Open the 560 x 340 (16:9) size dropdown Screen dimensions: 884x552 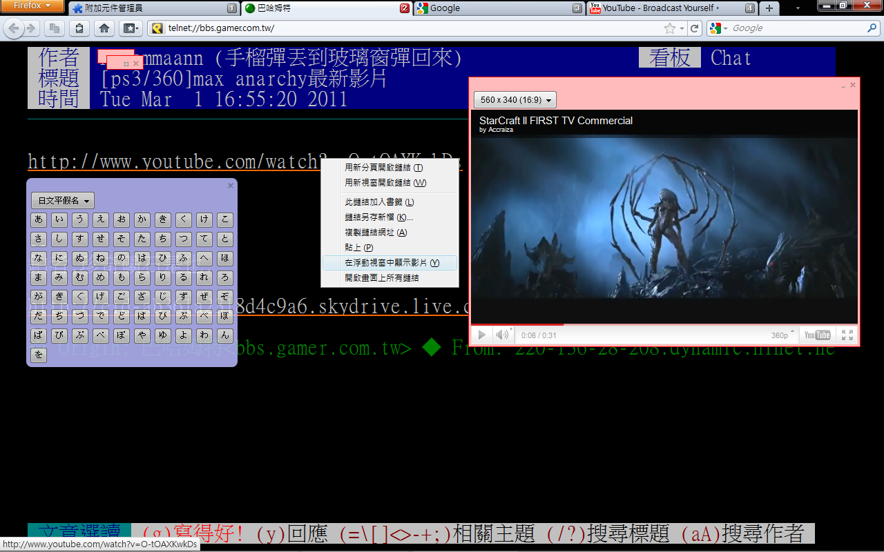click(515, 100)
